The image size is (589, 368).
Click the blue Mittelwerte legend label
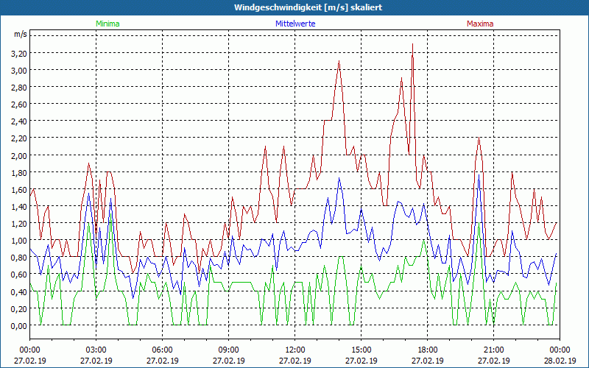[295, 24]
